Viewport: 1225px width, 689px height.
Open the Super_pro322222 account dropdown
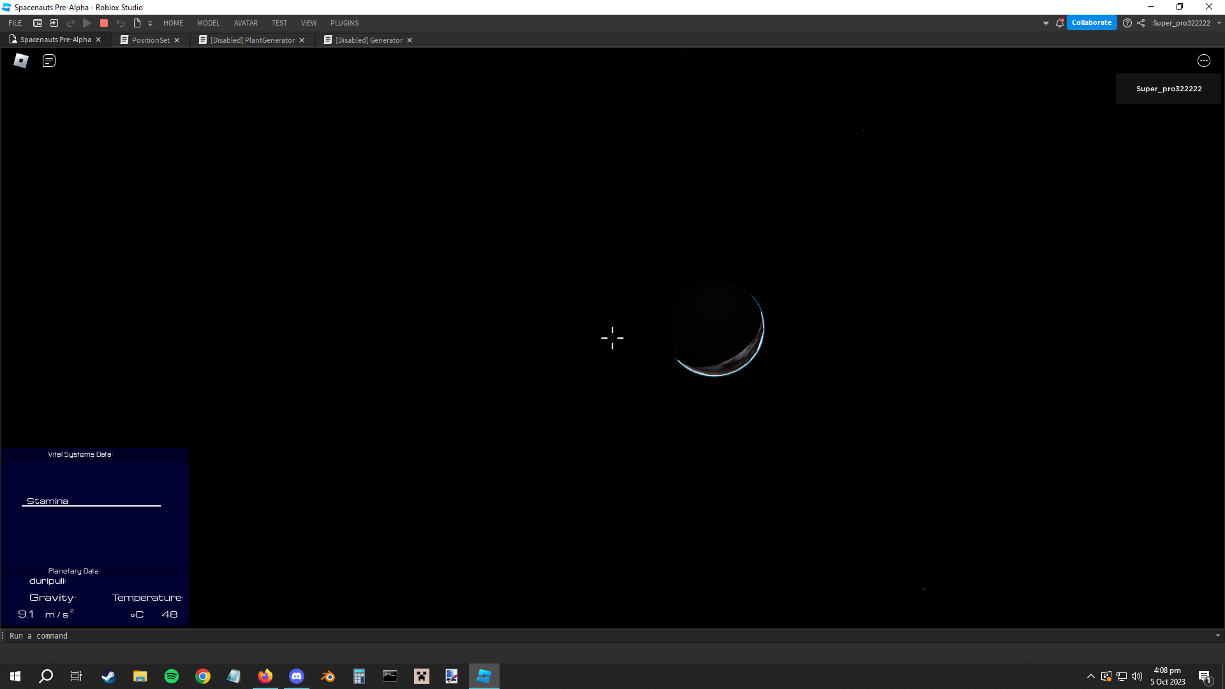pyautogui.click(x=1185, y=23)
